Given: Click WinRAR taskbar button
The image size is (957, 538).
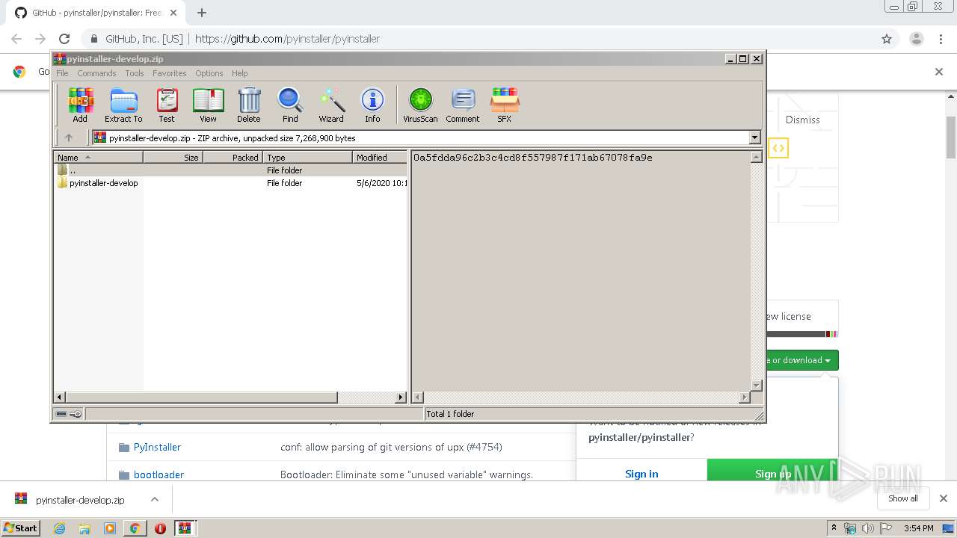Looking at the screenshot, I should coord(185,528).
